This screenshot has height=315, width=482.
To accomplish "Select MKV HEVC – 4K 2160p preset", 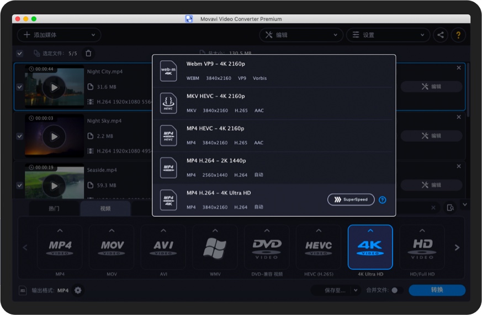I will point(274,104).
